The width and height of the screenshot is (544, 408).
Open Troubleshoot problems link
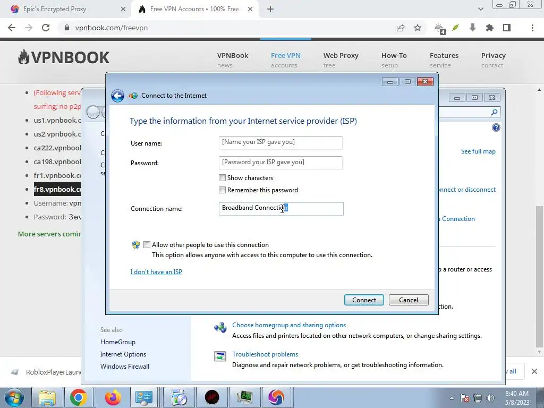click(x=265, y=354)
